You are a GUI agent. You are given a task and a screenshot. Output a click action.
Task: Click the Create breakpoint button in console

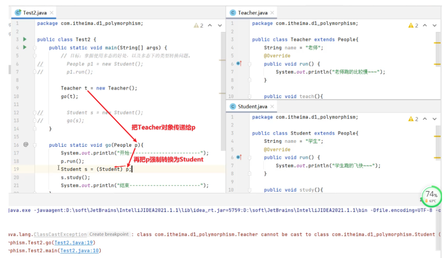tap(109, 235)
